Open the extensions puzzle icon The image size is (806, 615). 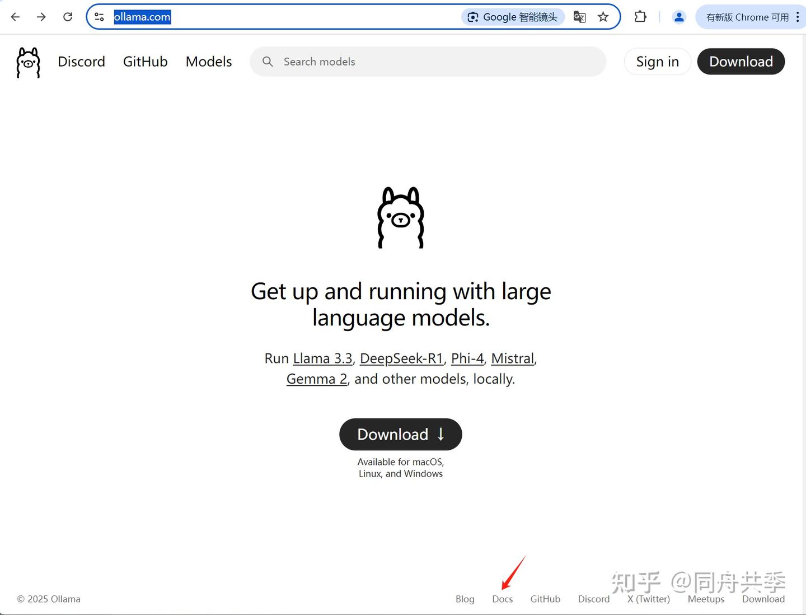tap(640, 17)
